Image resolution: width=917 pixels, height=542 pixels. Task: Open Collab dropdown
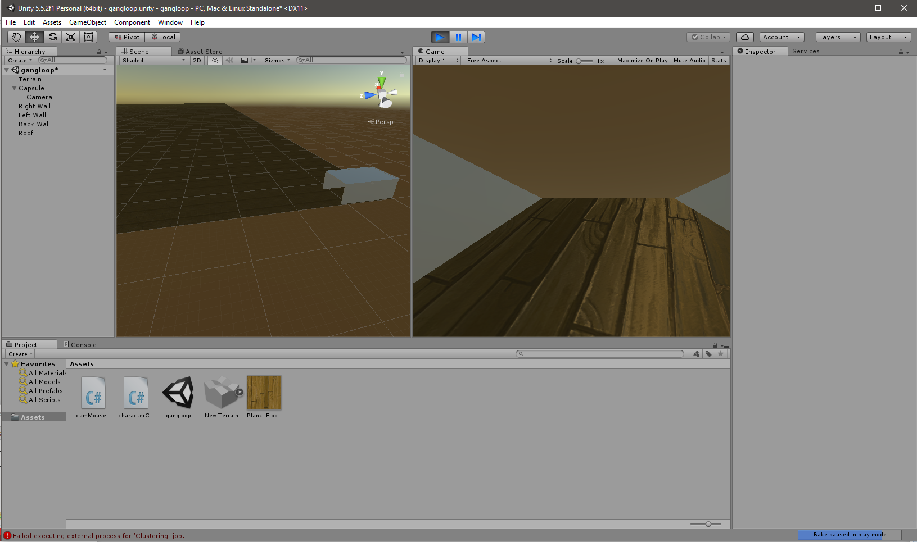point(708,37)
